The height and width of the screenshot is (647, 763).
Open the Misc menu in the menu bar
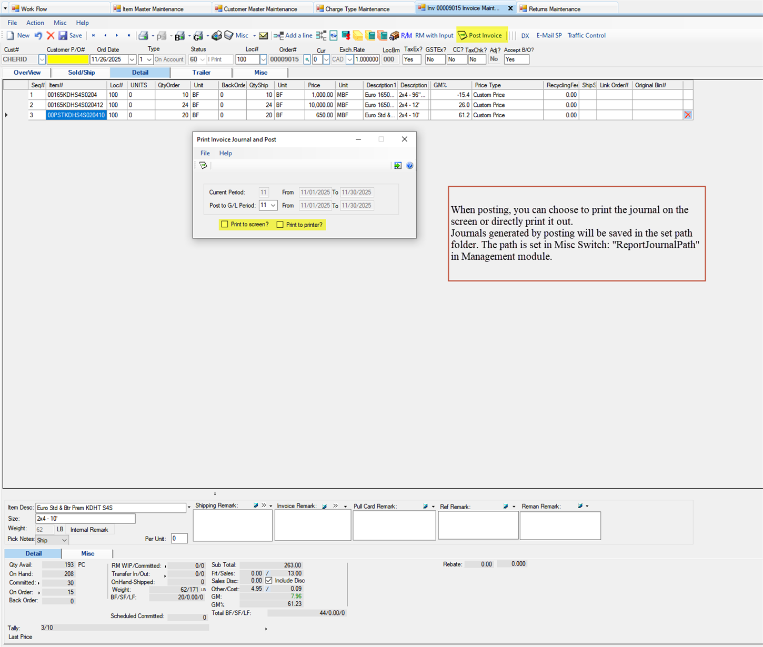[x=59, y=23]
